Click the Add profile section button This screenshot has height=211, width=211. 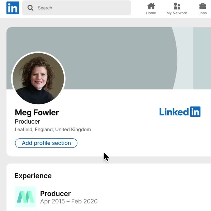(x=46, y=143)
